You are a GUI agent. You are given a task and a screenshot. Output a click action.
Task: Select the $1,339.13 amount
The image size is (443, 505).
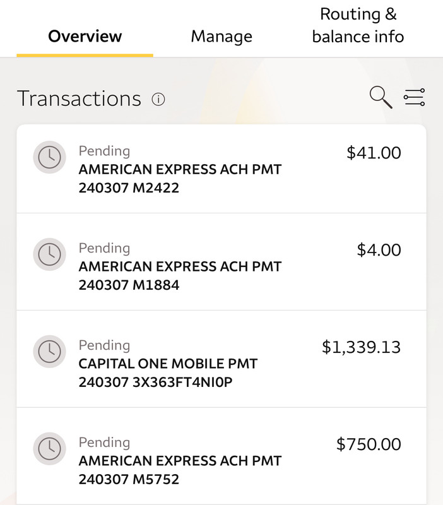tap(361, 347)
